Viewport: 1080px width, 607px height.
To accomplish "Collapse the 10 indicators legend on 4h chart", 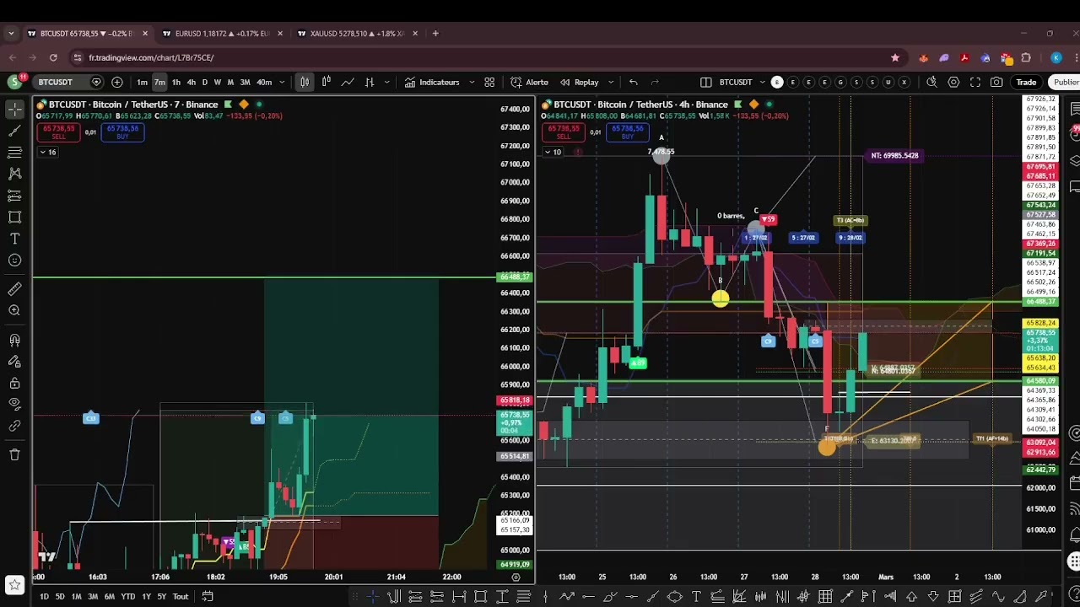I will coord(553,152).
